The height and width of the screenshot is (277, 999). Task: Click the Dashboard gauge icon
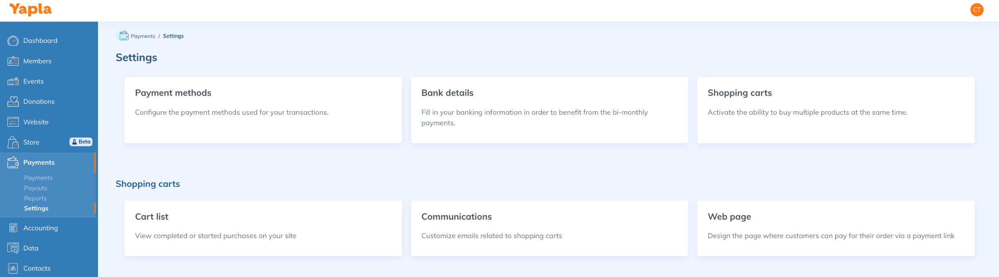(13, 41)
